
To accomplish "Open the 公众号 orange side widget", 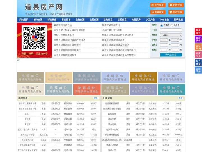I will (x=198, y=47).
